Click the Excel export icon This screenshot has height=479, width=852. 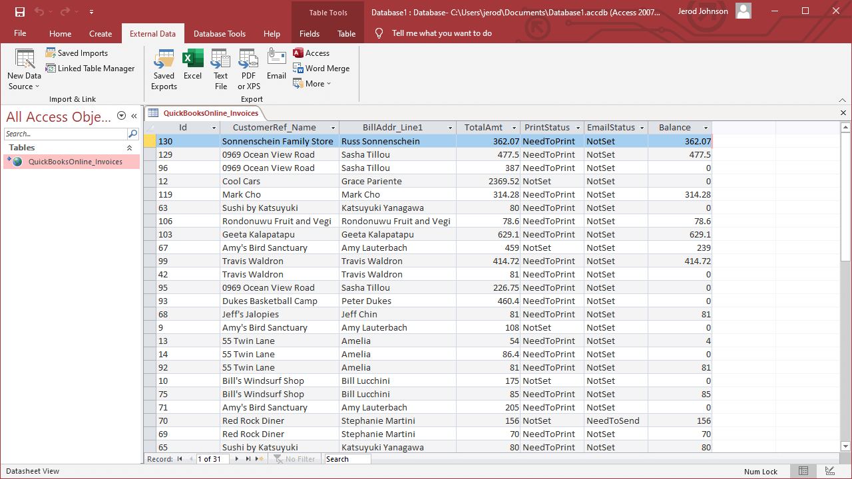coord(192,65)
